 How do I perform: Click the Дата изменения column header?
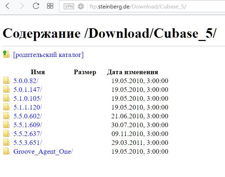click(x=133, y=72)
